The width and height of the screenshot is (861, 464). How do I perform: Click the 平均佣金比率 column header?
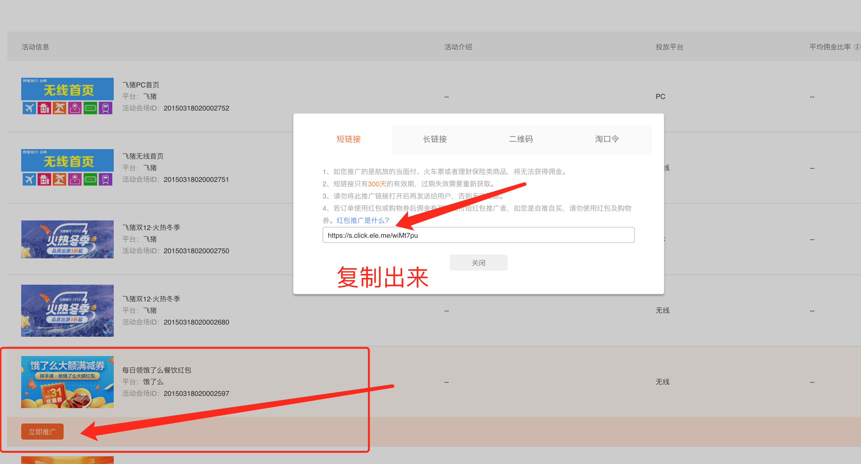[x=830, y=47]
